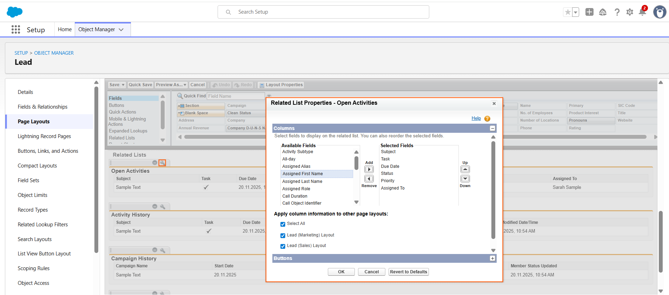Follow the OBJECT MANAGER breadcrumb link
Screen dimensions: 669x295
[54, 53]
